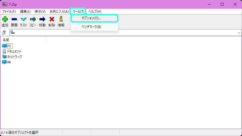Select the PC entry name
This screenshot has width=242, height=136.
click(9, 46)
